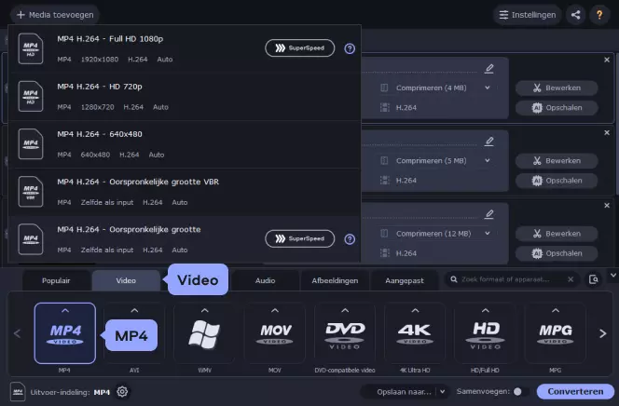619x406 pixels.
Task: Select DVD-compatibele video format tile
Action: [x=345, y=333]
